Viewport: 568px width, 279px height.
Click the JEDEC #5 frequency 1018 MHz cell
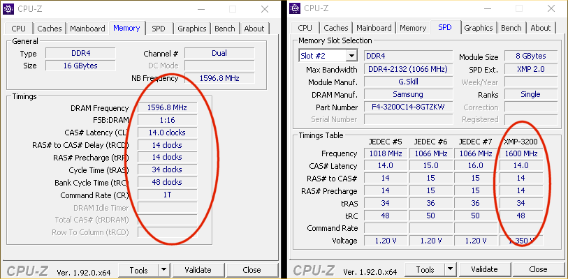click(386, 153)
